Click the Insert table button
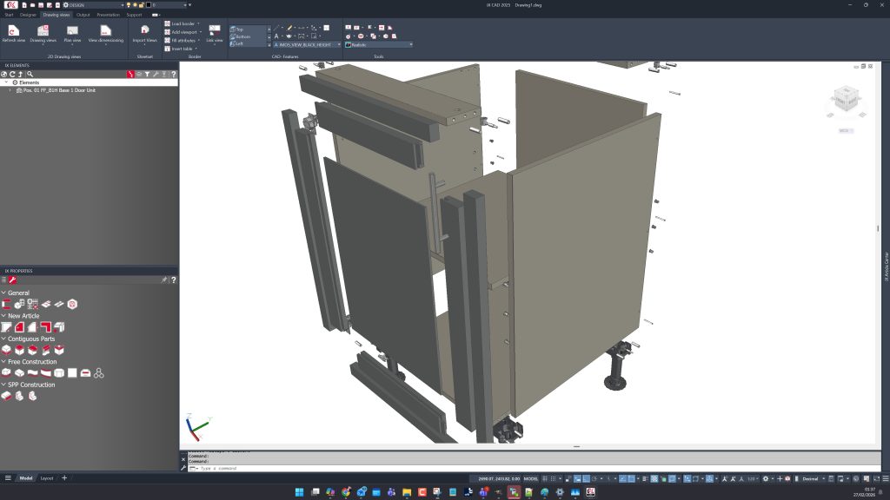Viewport: 890px width, 500px height. click(183, 49)
